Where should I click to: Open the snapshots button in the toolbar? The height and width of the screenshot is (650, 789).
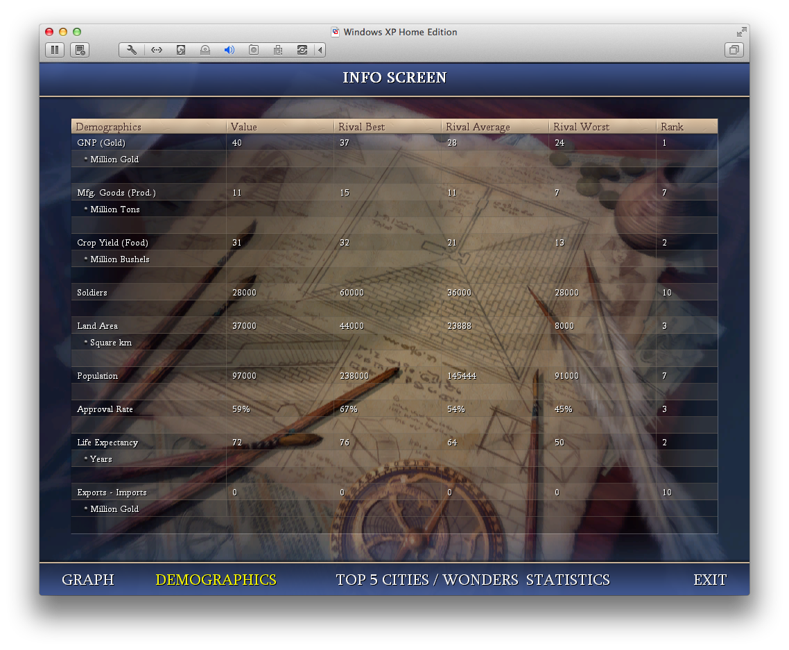click(80, 50)
